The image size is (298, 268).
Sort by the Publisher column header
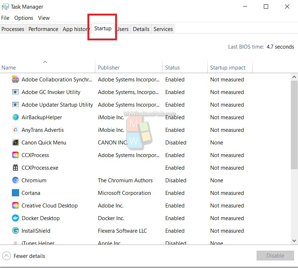129,67
